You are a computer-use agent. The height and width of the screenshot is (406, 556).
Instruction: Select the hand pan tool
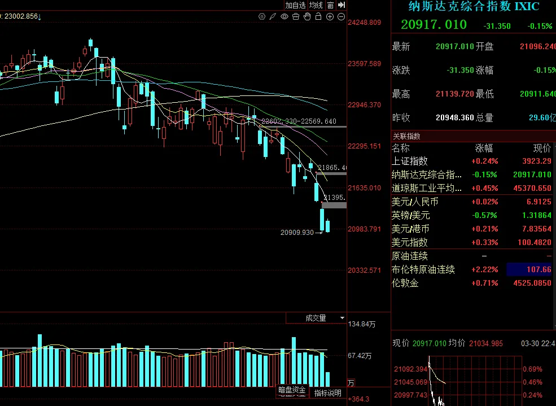click(307, 17)
